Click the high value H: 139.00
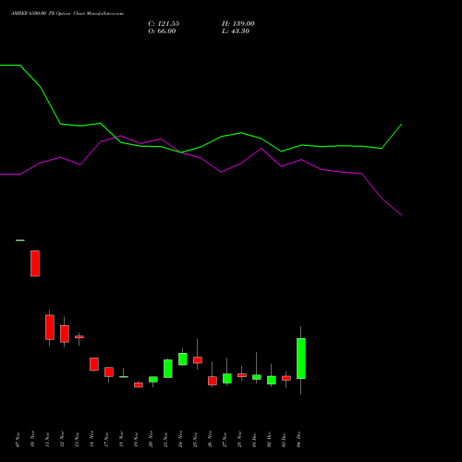462x462 pixels. (x=238, y=24)
